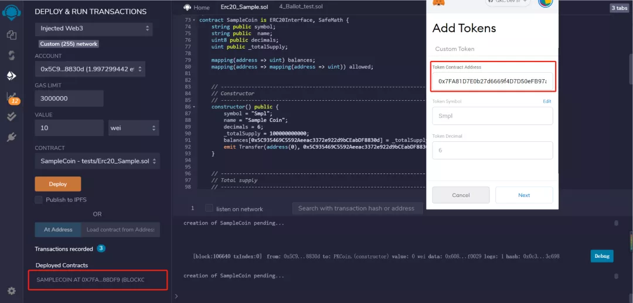Click the Token Decimal field showing 6
The height and width of the screenshot is (303, 633).
[x=492, y=151]
